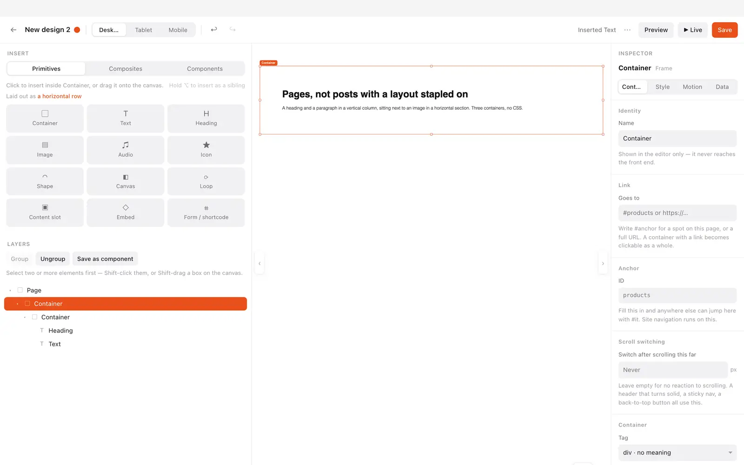Viewport: 744px width, 465px height.
Task: Click the back arrow icon
Action: [x=13, y=30]
